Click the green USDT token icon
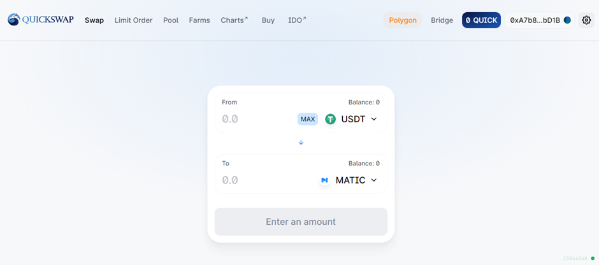This screenshot has width=599, height=265. [331, 119]
